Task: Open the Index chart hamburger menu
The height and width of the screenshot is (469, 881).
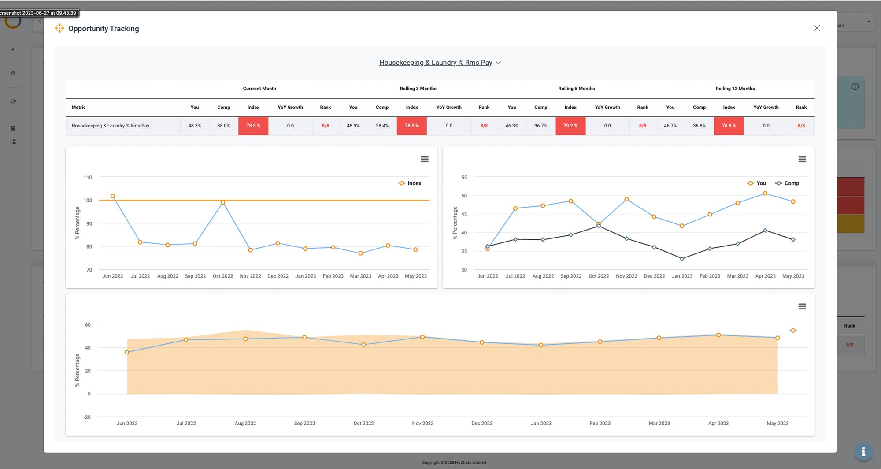Action: (425, 159)
